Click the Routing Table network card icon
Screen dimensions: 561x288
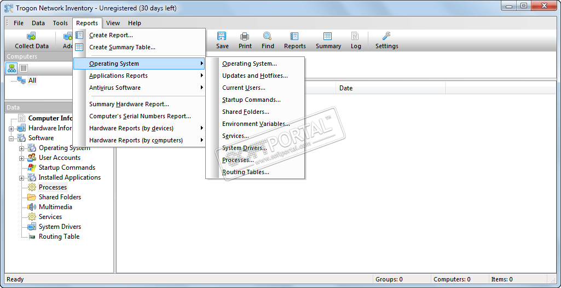coord(32,237)
